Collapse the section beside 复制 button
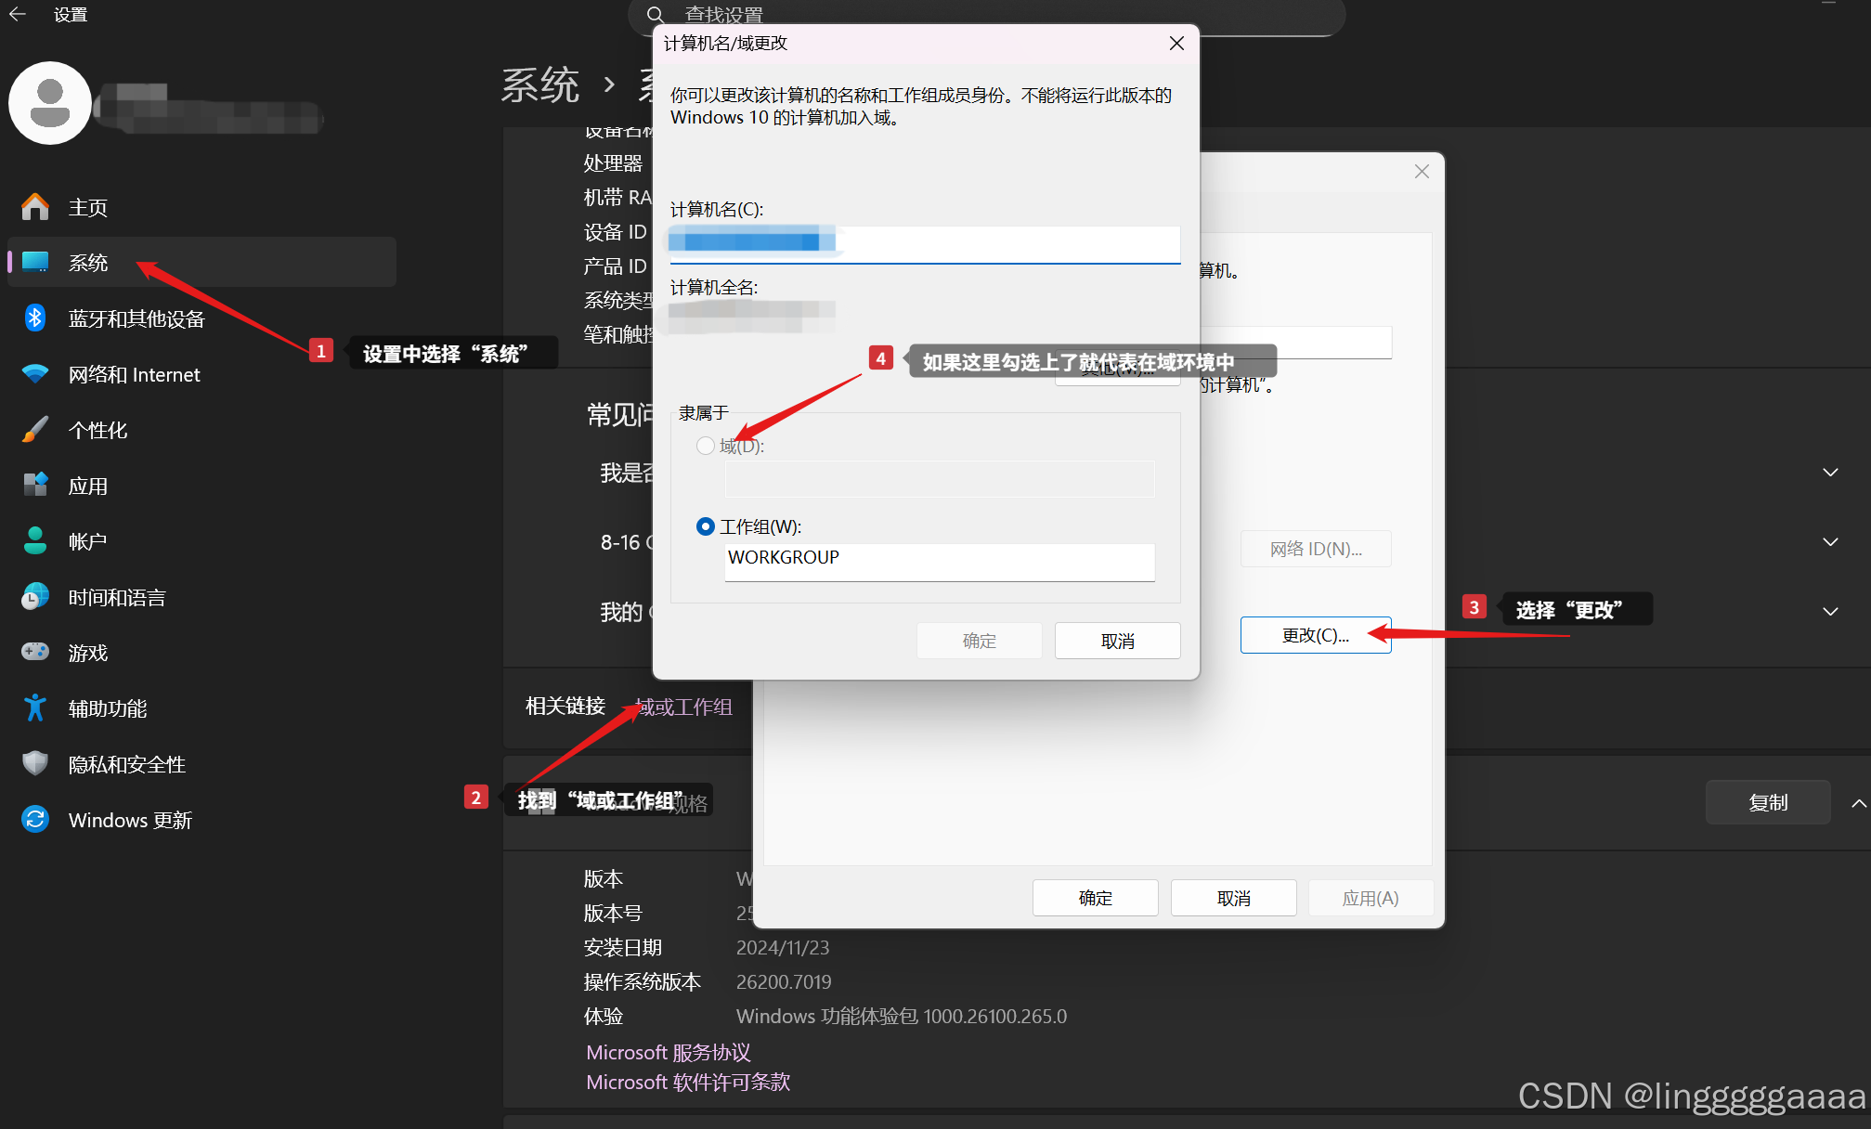The image size is (1871, 1129). point(1857,802)
